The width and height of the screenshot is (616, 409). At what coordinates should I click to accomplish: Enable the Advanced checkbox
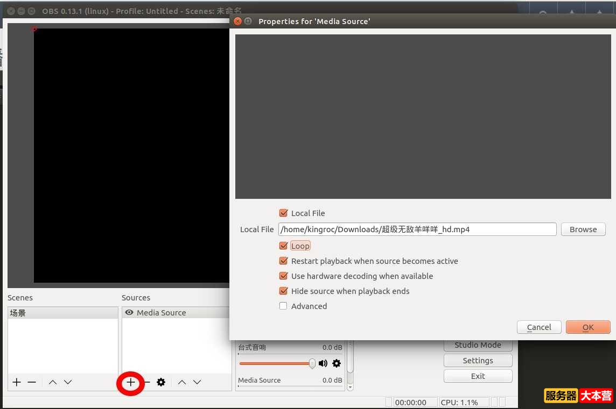pyautogui.click(x=283, y=305)
